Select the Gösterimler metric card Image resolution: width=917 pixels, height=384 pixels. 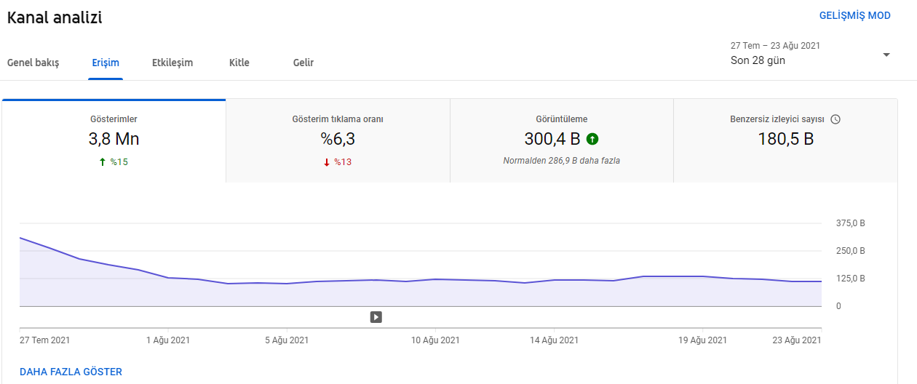(114, 140)
